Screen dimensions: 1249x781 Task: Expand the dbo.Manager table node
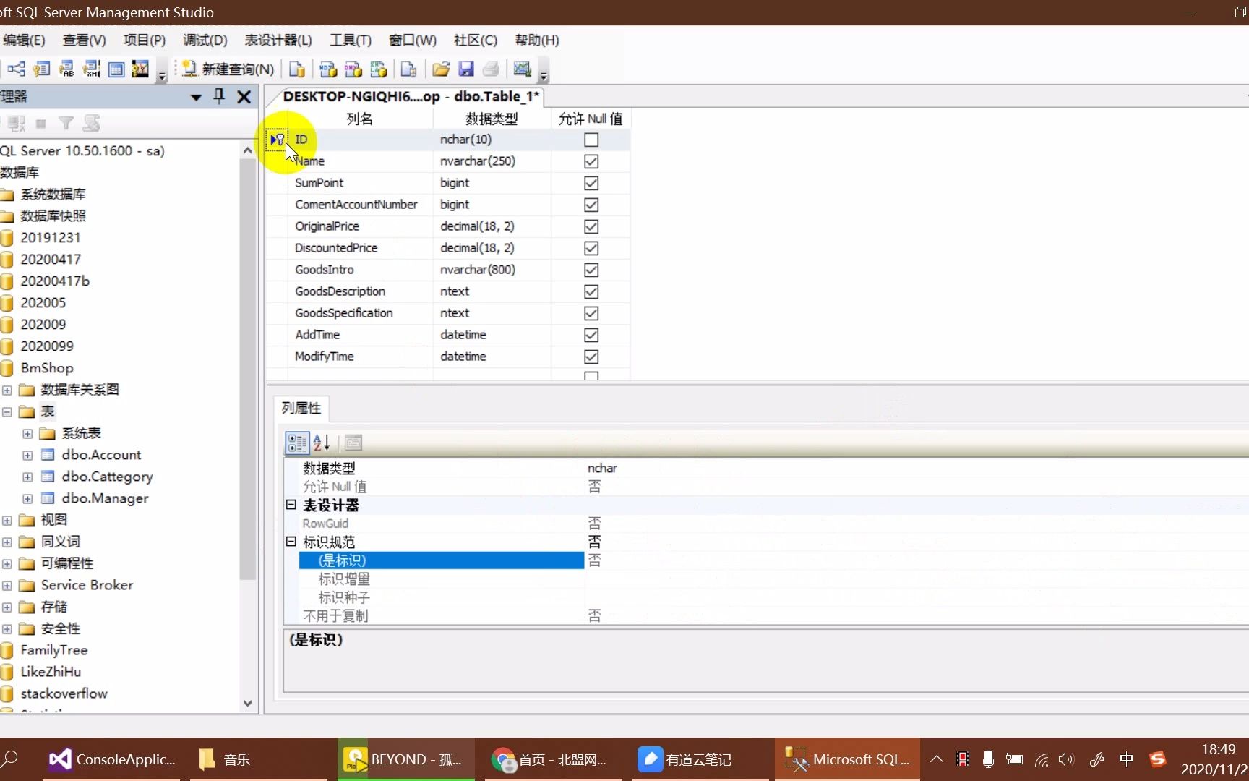pyautogui.click(x=27, y=498)
